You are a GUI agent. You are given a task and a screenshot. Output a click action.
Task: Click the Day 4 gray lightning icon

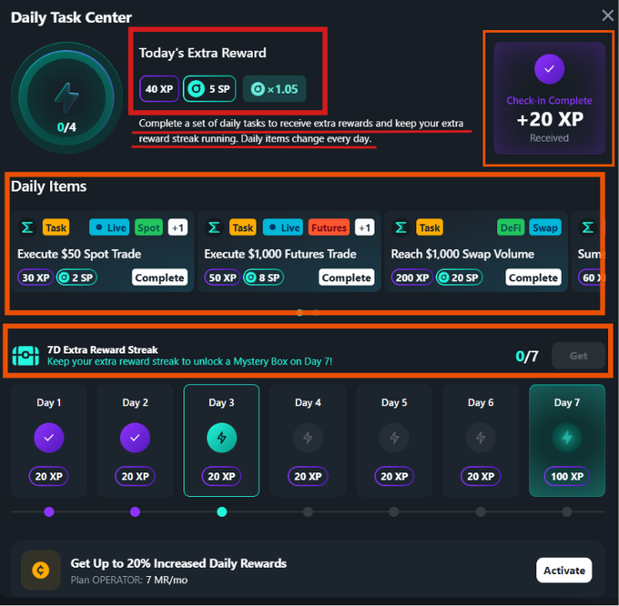click(308, 438)
